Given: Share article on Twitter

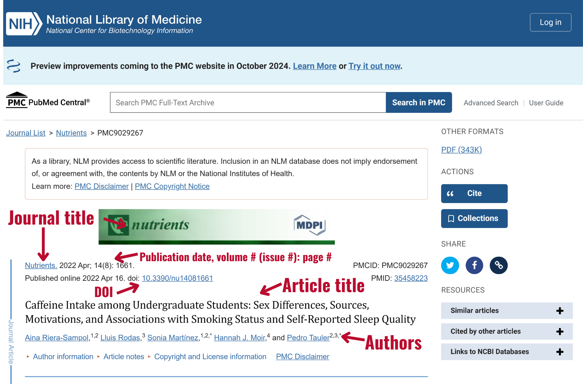Looking at the screenshot, I should [450, 265].
